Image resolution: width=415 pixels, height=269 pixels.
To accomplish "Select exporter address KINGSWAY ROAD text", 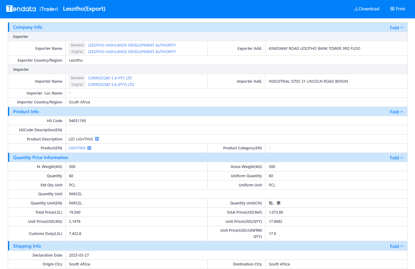I will 314,48.
